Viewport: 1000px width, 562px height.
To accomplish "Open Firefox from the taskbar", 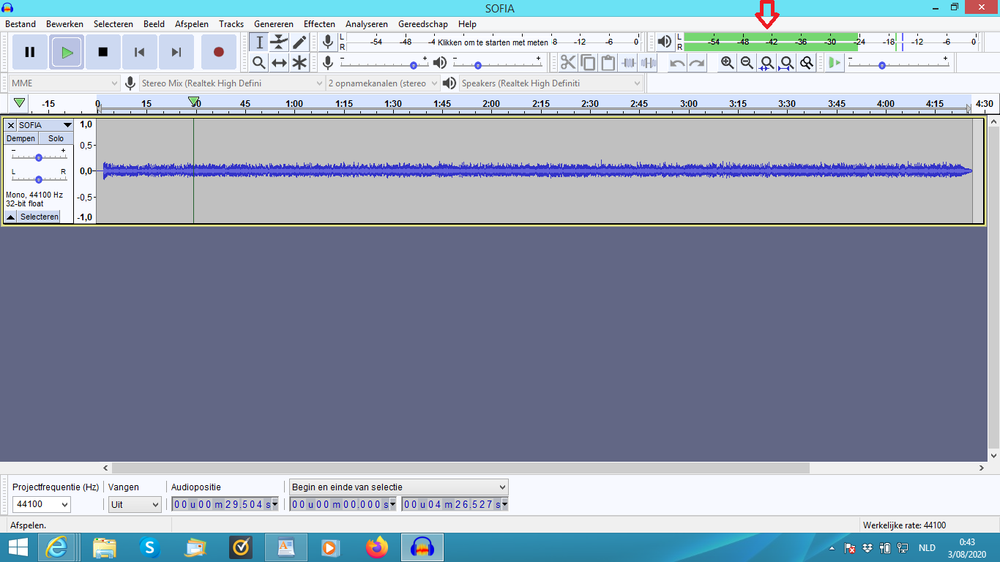I will click(x=377, y=547).
